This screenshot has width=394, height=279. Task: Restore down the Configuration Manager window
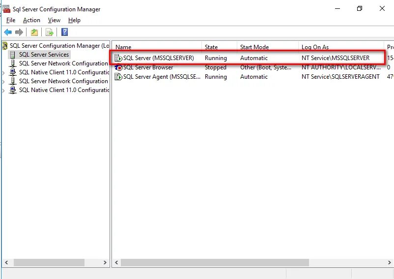click(x=360, y=8)
